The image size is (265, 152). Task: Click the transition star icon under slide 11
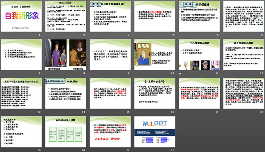tap(180, 74)
